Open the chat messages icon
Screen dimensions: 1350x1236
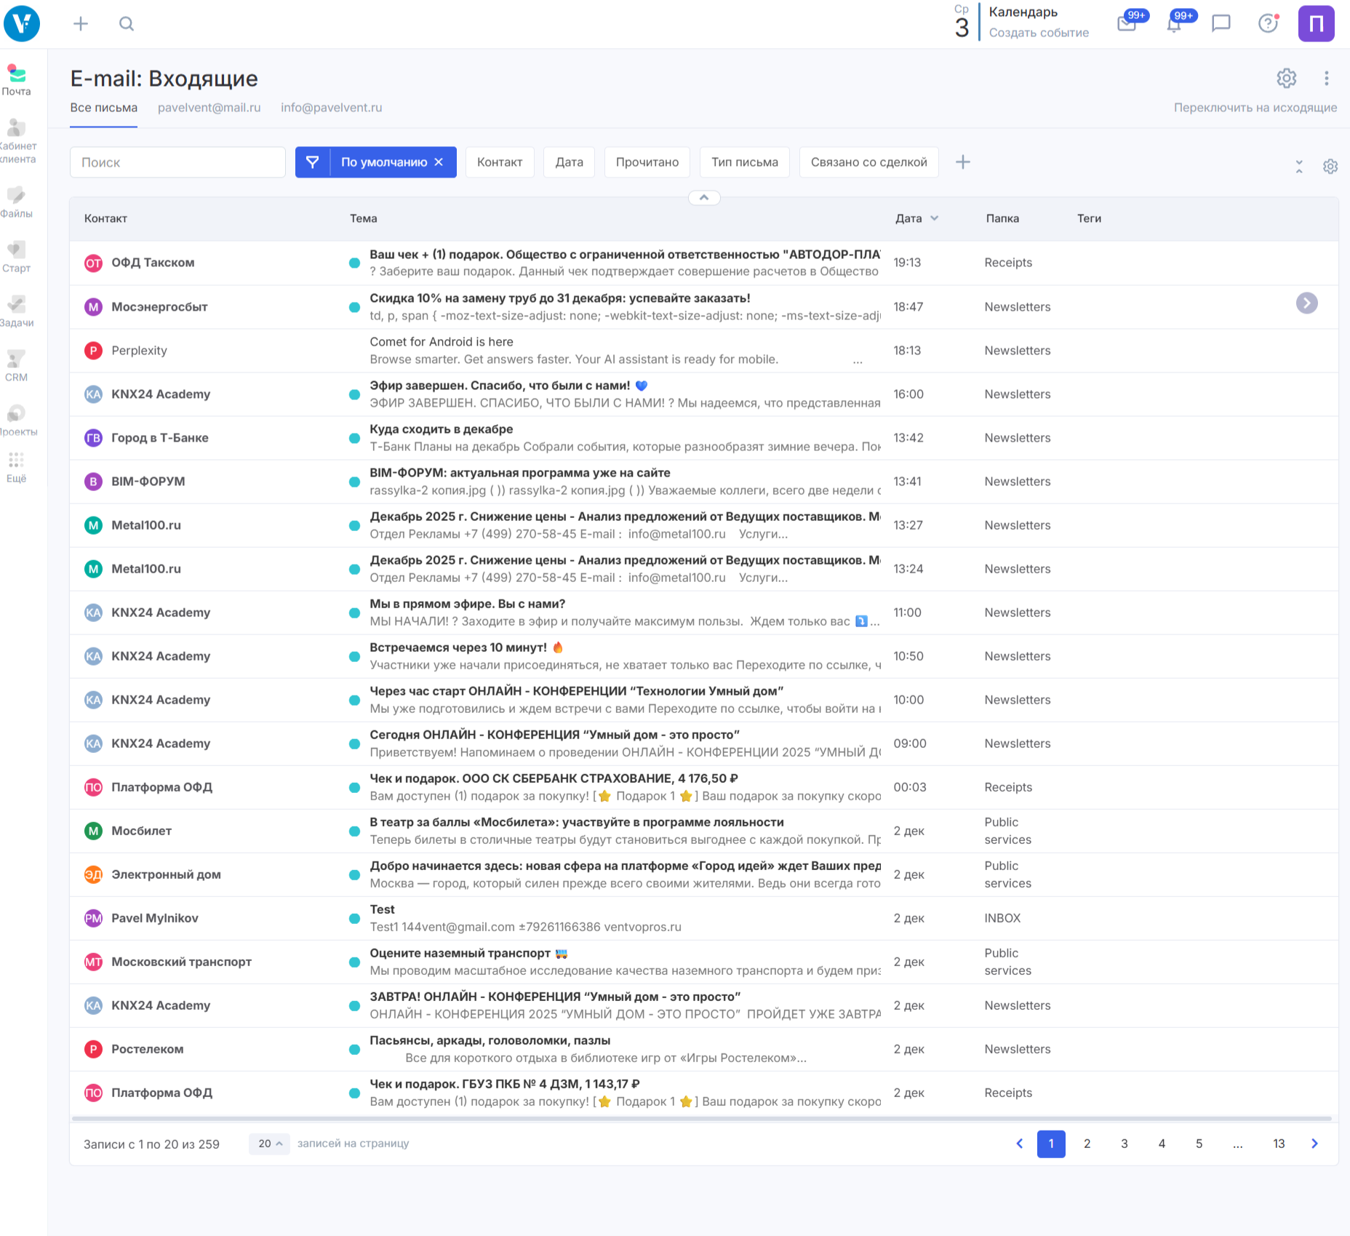[x=1221, y=24]
